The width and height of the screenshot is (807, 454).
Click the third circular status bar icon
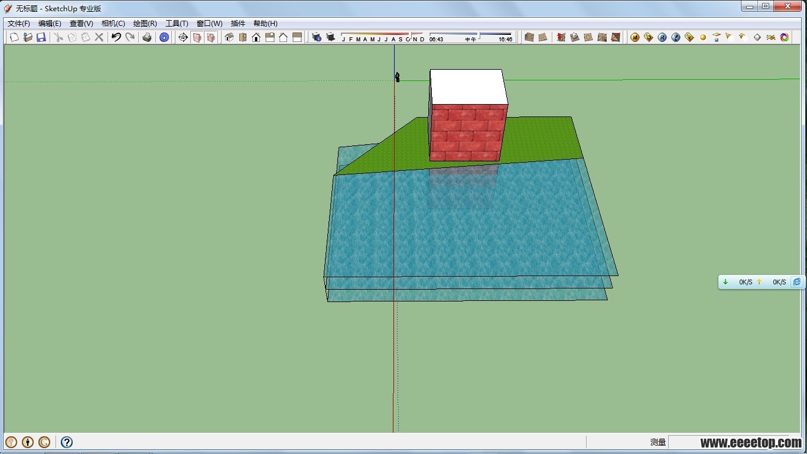44,442
